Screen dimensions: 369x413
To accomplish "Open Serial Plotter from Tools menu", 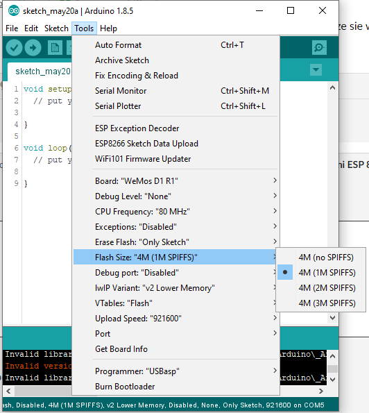I will pyautogui.click(x=175, y=106).
